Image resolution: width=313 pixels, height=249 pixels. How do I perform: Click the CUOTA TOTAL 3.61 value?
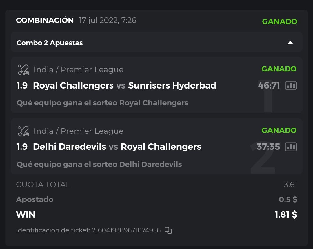pos(290,185)
